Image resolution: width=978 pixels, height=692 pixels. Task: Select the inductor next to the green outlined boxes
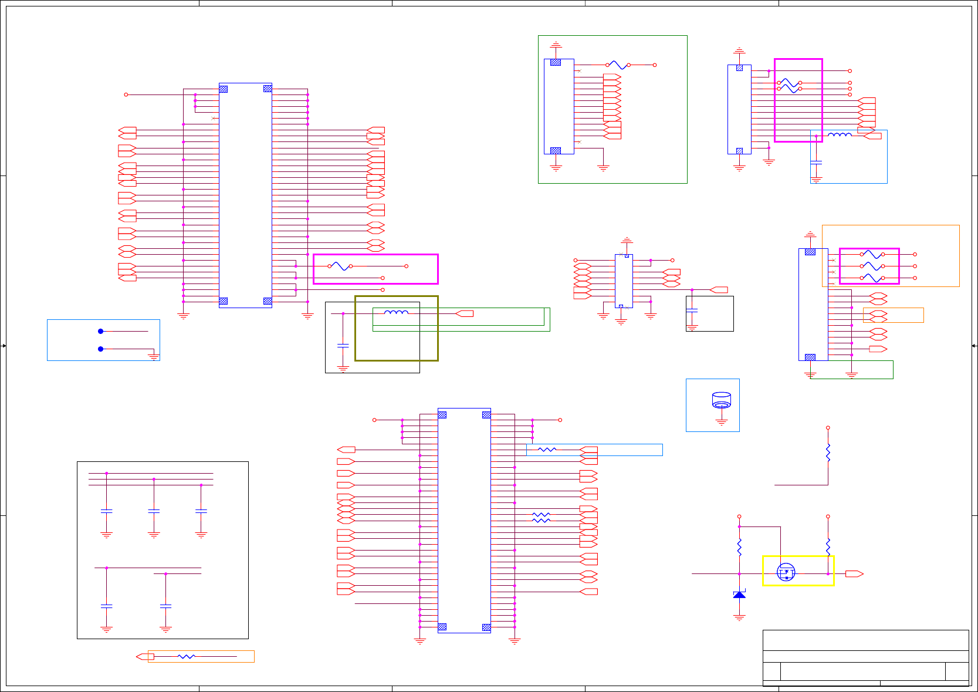click(396, 312)
